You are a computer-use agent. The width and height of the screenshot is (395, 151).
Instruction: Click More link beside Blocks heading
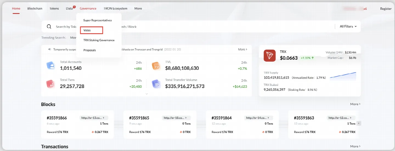pos(355,104)
